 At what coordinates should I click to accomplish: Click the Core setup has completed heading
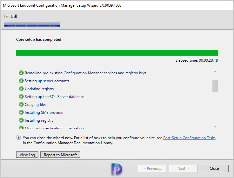point(39,40)
